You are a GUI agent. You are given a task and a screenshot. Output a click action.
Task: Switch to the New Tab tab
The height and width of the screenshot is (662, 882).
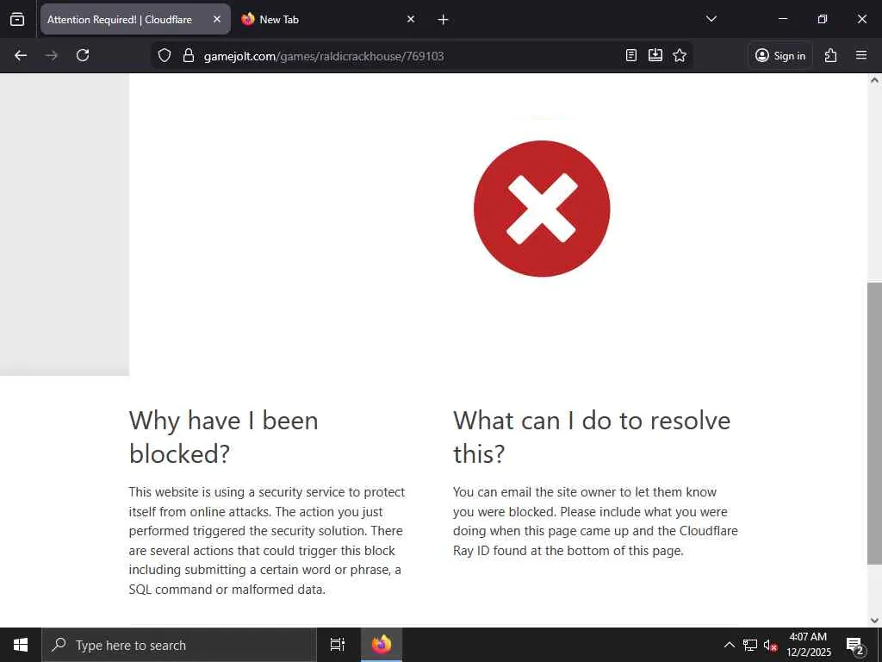(328, 19)
